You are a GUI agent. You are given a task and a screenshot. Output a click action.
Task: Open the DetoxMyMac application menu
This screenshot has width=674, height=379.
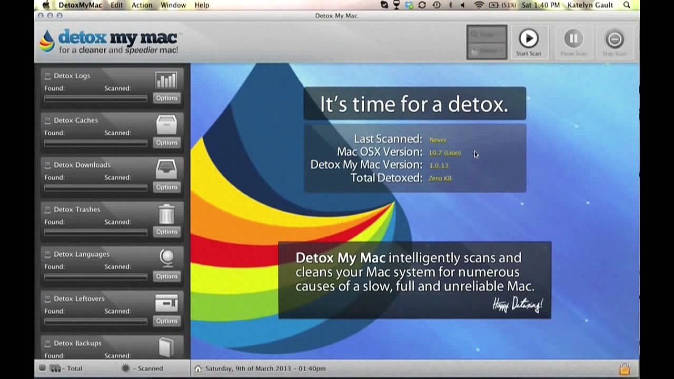click(80, 5)
